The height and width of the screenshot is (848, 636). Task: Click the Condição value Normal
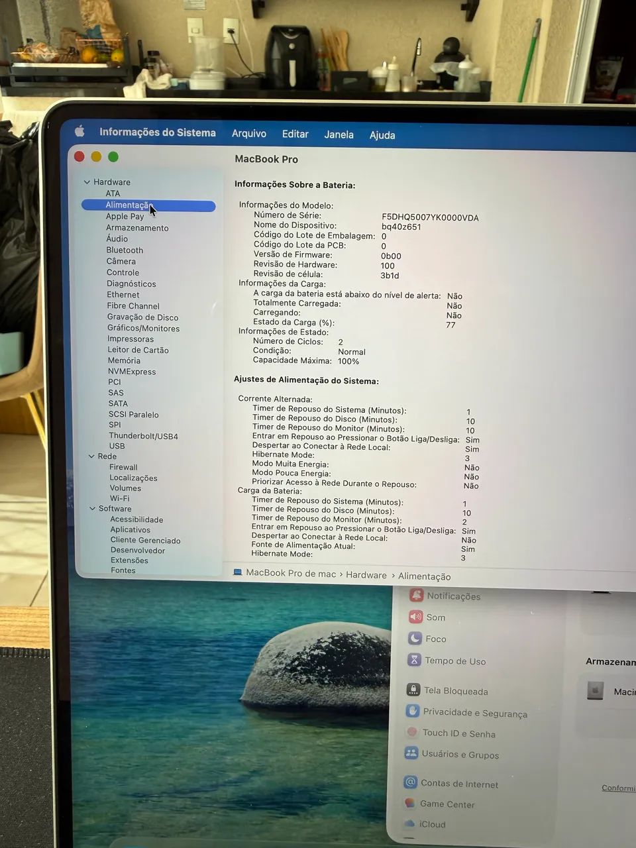point(352,352)
